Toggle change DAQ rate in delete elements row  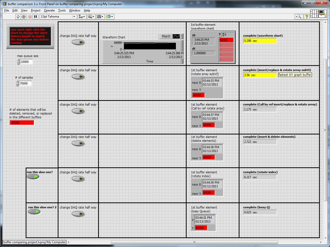coord(78,143)
